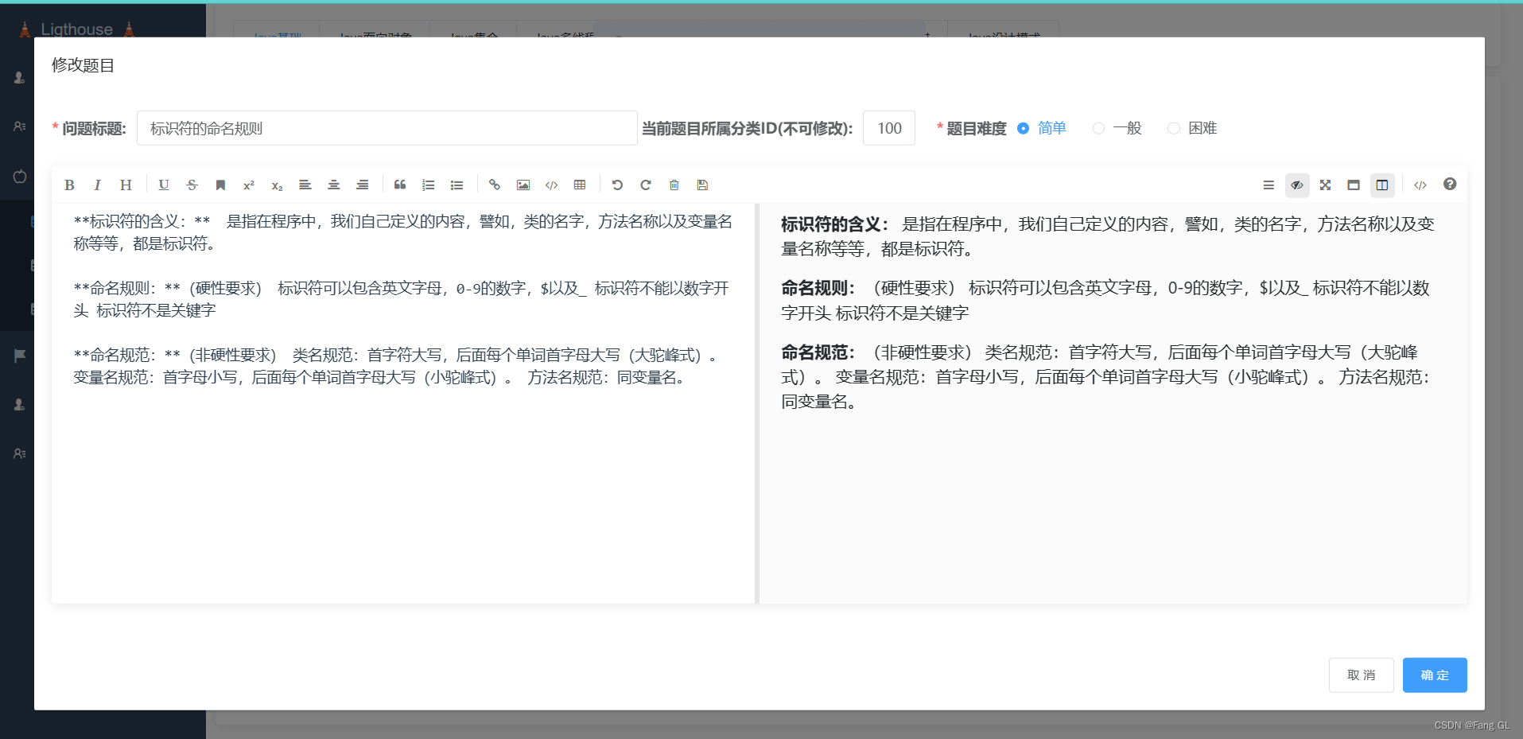Open the navigation table of contents icon
The height and width of the screenshot is (739, 1523).
[x=1269, y=185]
